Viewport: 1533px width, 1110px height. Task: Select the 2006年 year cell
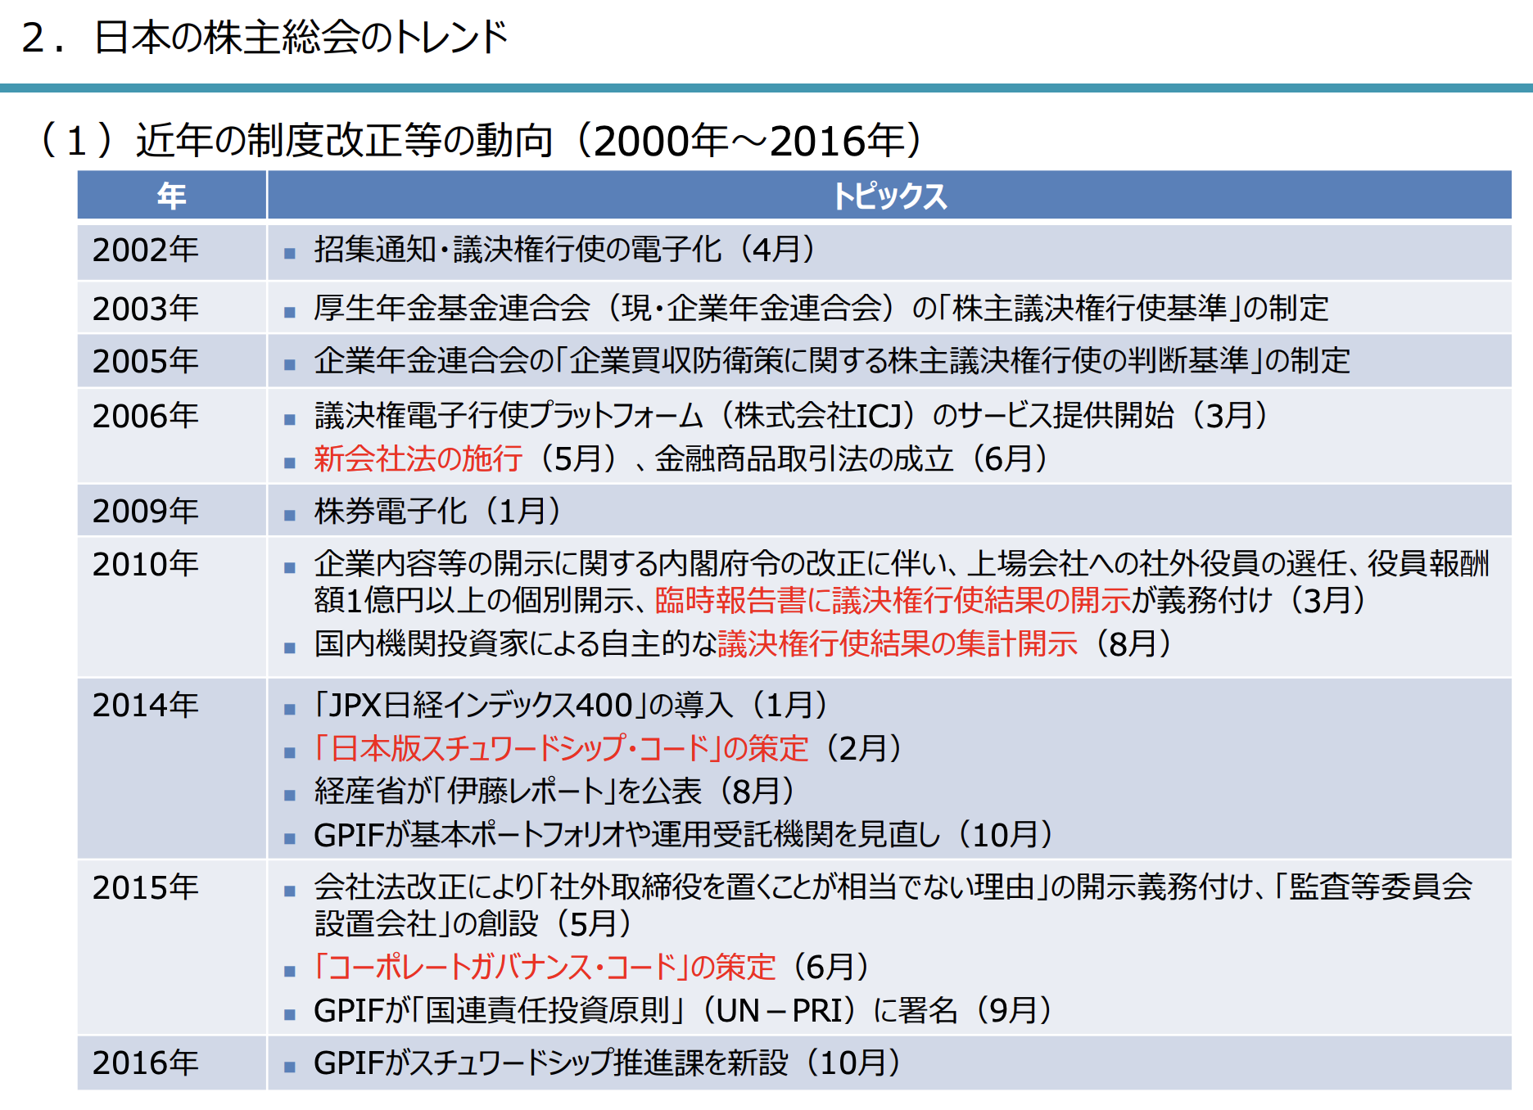pos(172,435)
